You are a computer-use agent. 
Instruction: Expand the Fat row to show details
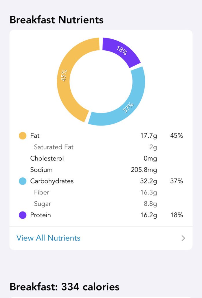pos(35,135)
